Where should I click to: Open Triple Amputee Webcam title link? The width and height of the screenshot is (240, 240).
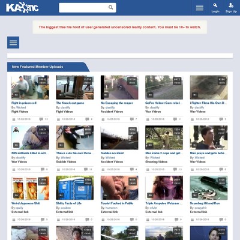[x=164, y=203]
